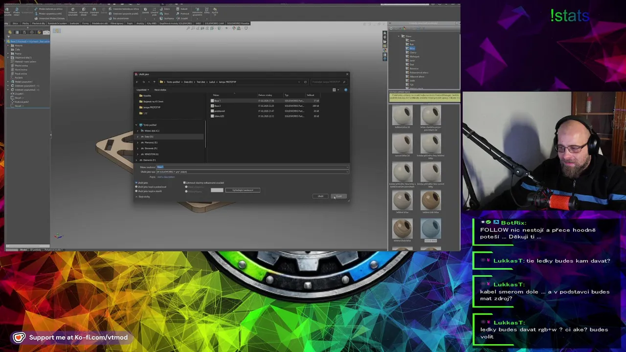Open the PropertyManager tab icon
The height and width of the screenshot is (352, 626).
pyautogui.click(x=17, y=32)
